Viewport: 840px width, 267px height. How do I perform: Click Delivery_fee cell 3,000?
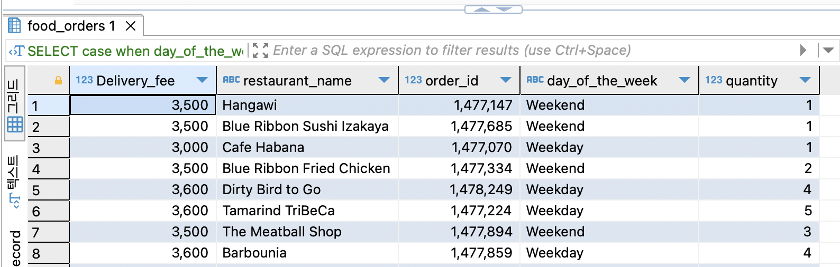click(143, 147)
